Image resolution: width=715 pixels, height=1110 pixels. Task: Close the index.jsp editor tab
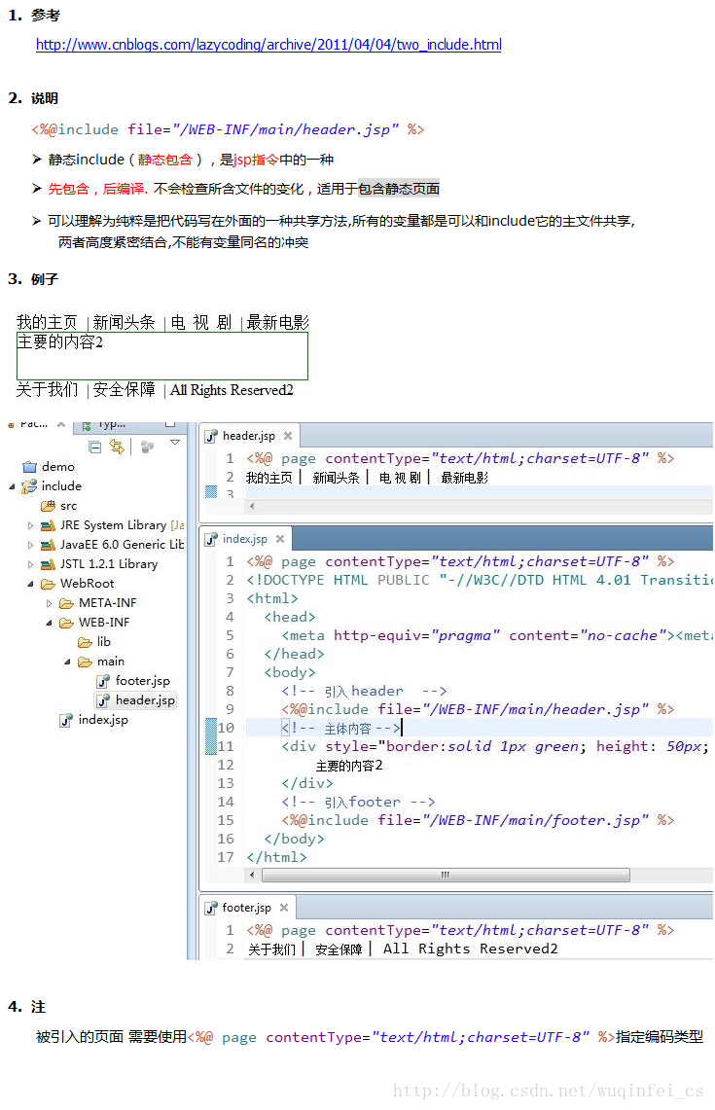pyautogui.click(x=280, y=539)
